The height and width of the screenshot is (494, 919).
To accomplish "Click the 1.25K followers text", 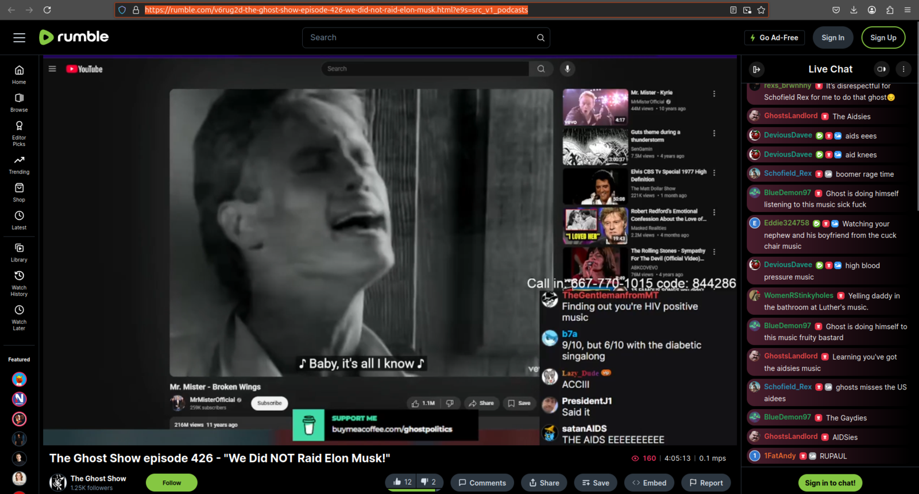I will 91,488.
